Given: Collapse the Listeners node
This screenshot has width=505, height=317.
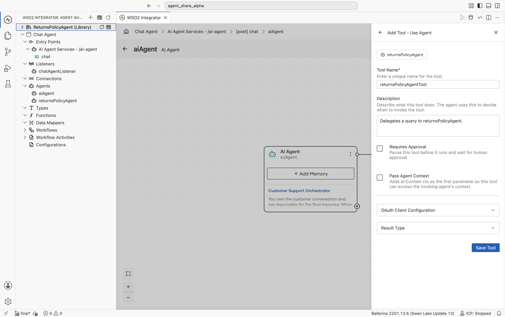Looking at the screenshot, I should 25,64.
